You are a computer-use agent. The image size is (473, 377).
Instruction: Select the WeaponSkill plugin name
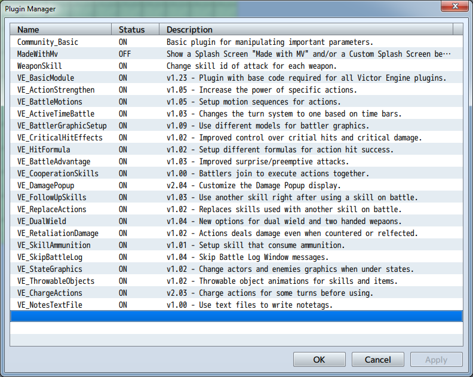39,66
